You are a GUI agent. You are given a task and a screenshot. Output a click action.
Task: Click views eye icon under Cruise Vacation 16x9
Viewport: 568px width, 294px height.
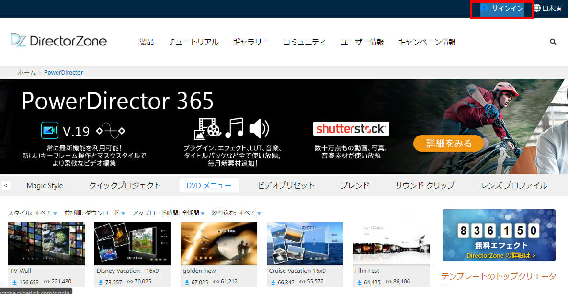point(303,282)
